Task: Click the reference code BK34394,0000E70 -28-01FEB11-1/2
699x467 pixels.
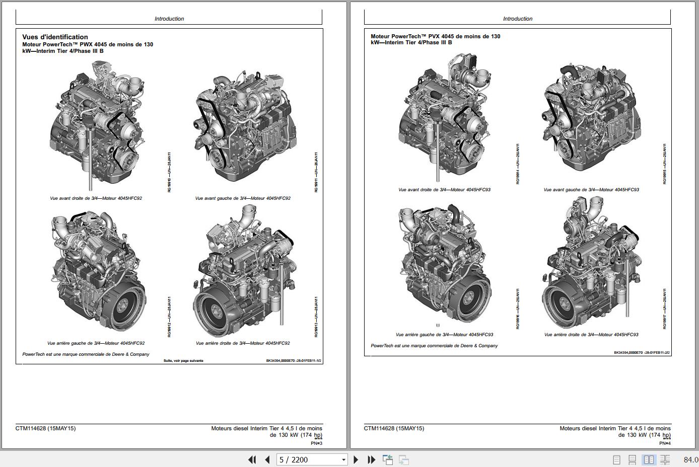Action: tap(294, 361)
